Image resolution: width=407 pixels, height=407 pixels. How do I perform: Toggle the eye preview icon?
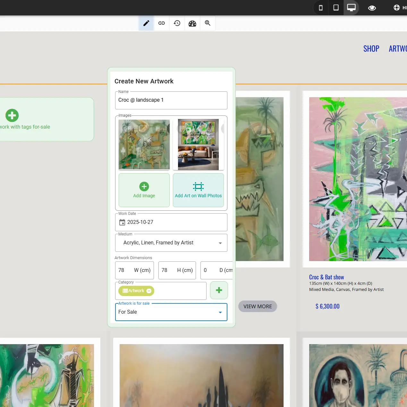point(372,8)
